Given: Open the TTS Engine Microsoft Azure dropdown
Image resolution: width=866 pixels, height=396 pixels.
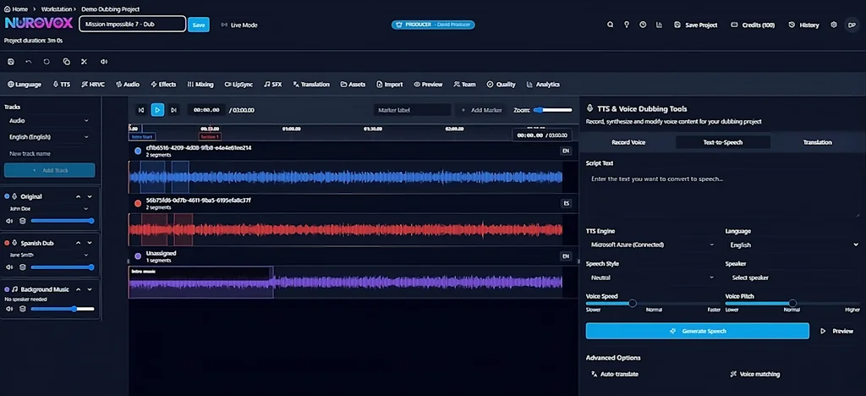Looking at the screenshot, I should [652, 245].
